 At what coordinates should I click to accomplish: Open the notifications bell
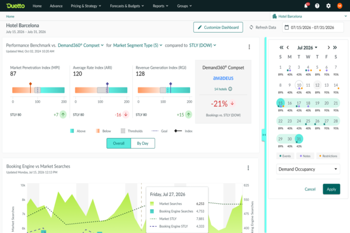306,6
